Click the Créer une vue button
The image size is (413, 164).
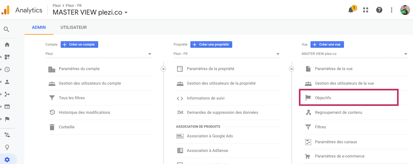point(327,44)
